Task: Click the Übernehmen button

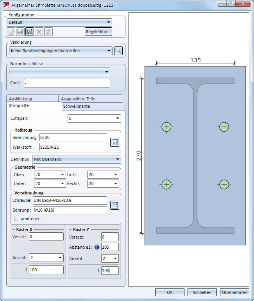Action: 234,292
